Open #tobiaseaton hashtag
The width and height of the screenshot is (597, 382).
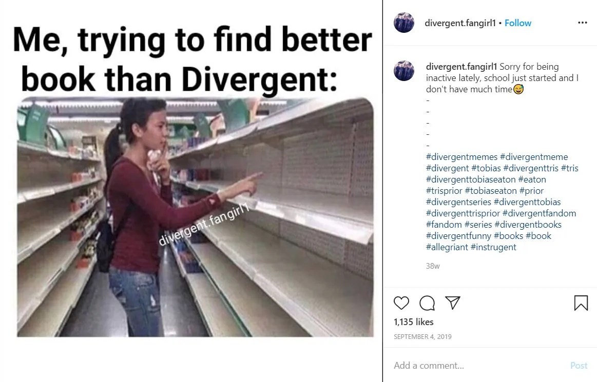491,191
